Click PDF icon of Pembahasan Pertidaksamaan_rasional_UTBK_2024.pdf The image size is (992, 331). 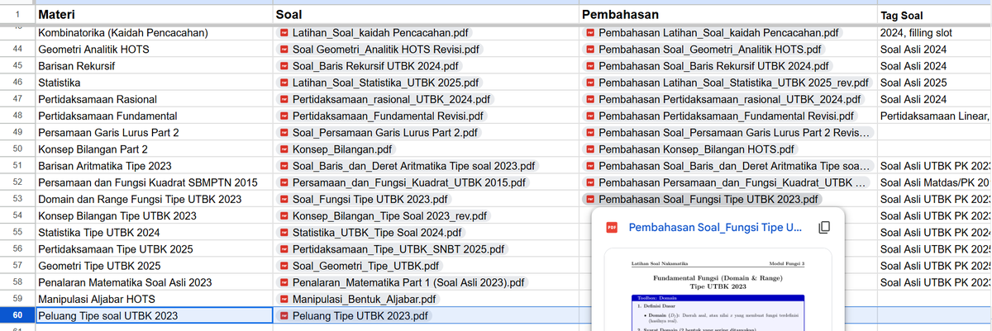coord(590,100)
